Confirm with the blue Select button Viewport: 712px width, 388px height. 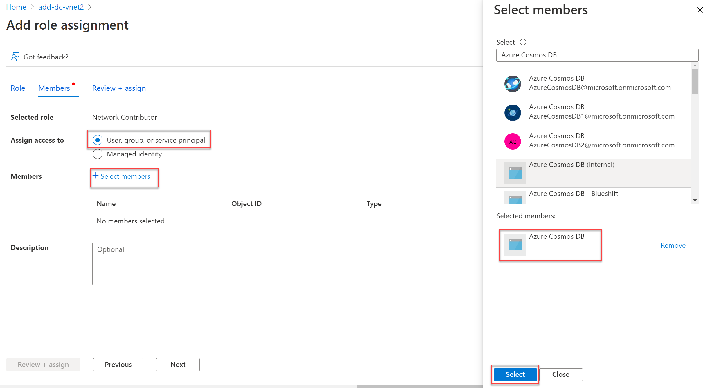point(515,374)
